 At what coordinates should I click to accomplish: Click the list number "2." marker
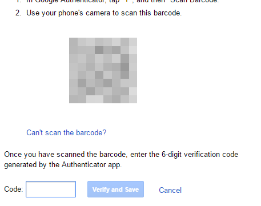click(x=18, y=13)
